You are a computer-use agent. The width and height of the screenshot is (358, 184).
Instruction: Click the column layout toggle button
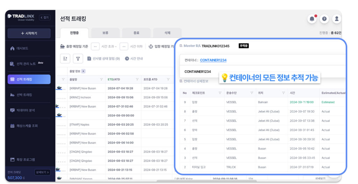65,59
